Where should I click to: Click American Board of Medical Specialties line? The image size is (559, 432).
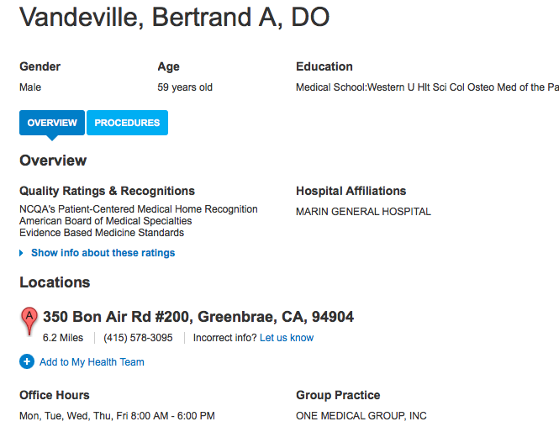pos(106,221)
